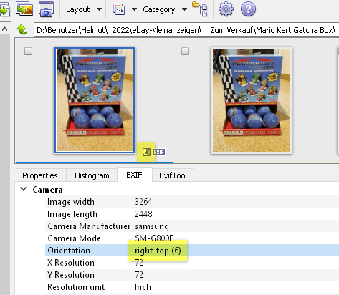Click the rotation indicator icon under first thumbnail
Image resolution: width=339 pixels, height=295 pixels.
coord(146,152)
